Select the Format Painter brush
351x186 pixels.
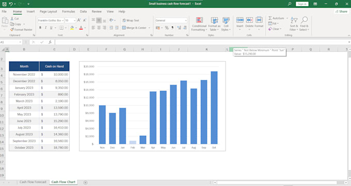pos(21,29)
